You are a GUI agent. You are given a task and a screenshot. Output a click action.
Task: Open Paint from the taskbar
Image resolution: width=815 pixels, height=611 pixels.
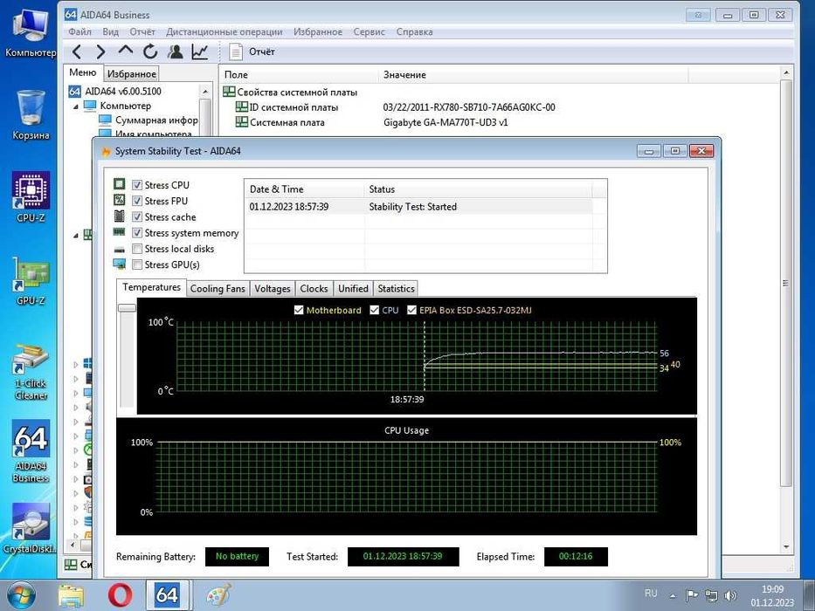tap(218, 595)
